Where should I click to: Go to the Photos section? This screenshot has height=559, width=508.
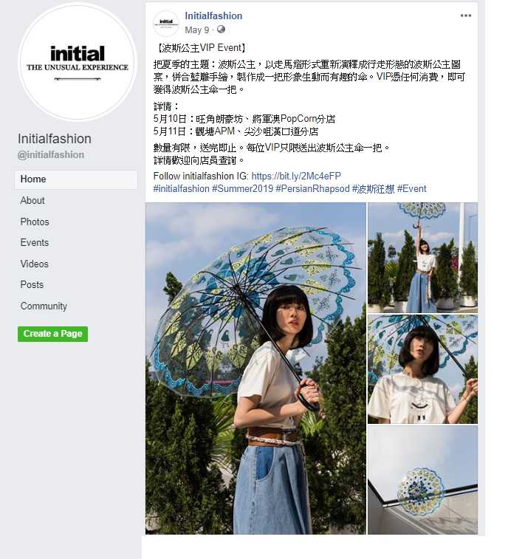pos(35,222)
